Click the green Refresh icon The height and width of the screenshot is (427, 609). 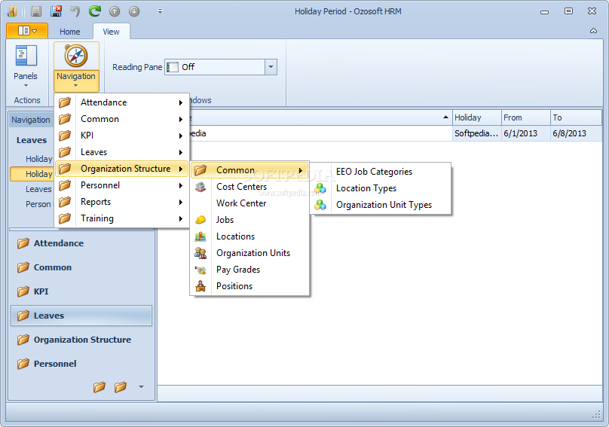point(95,11)
